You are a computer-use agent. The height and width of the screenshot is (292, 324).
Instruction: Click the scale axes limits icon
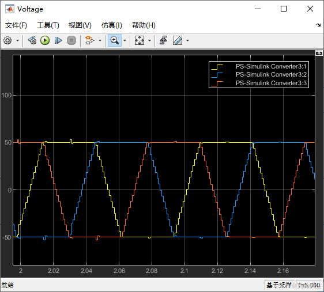pyautogui.click(x=140, y=40)
